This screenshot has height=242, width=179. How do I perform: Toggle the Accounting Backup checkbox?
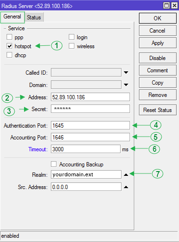tap(54, 164)
